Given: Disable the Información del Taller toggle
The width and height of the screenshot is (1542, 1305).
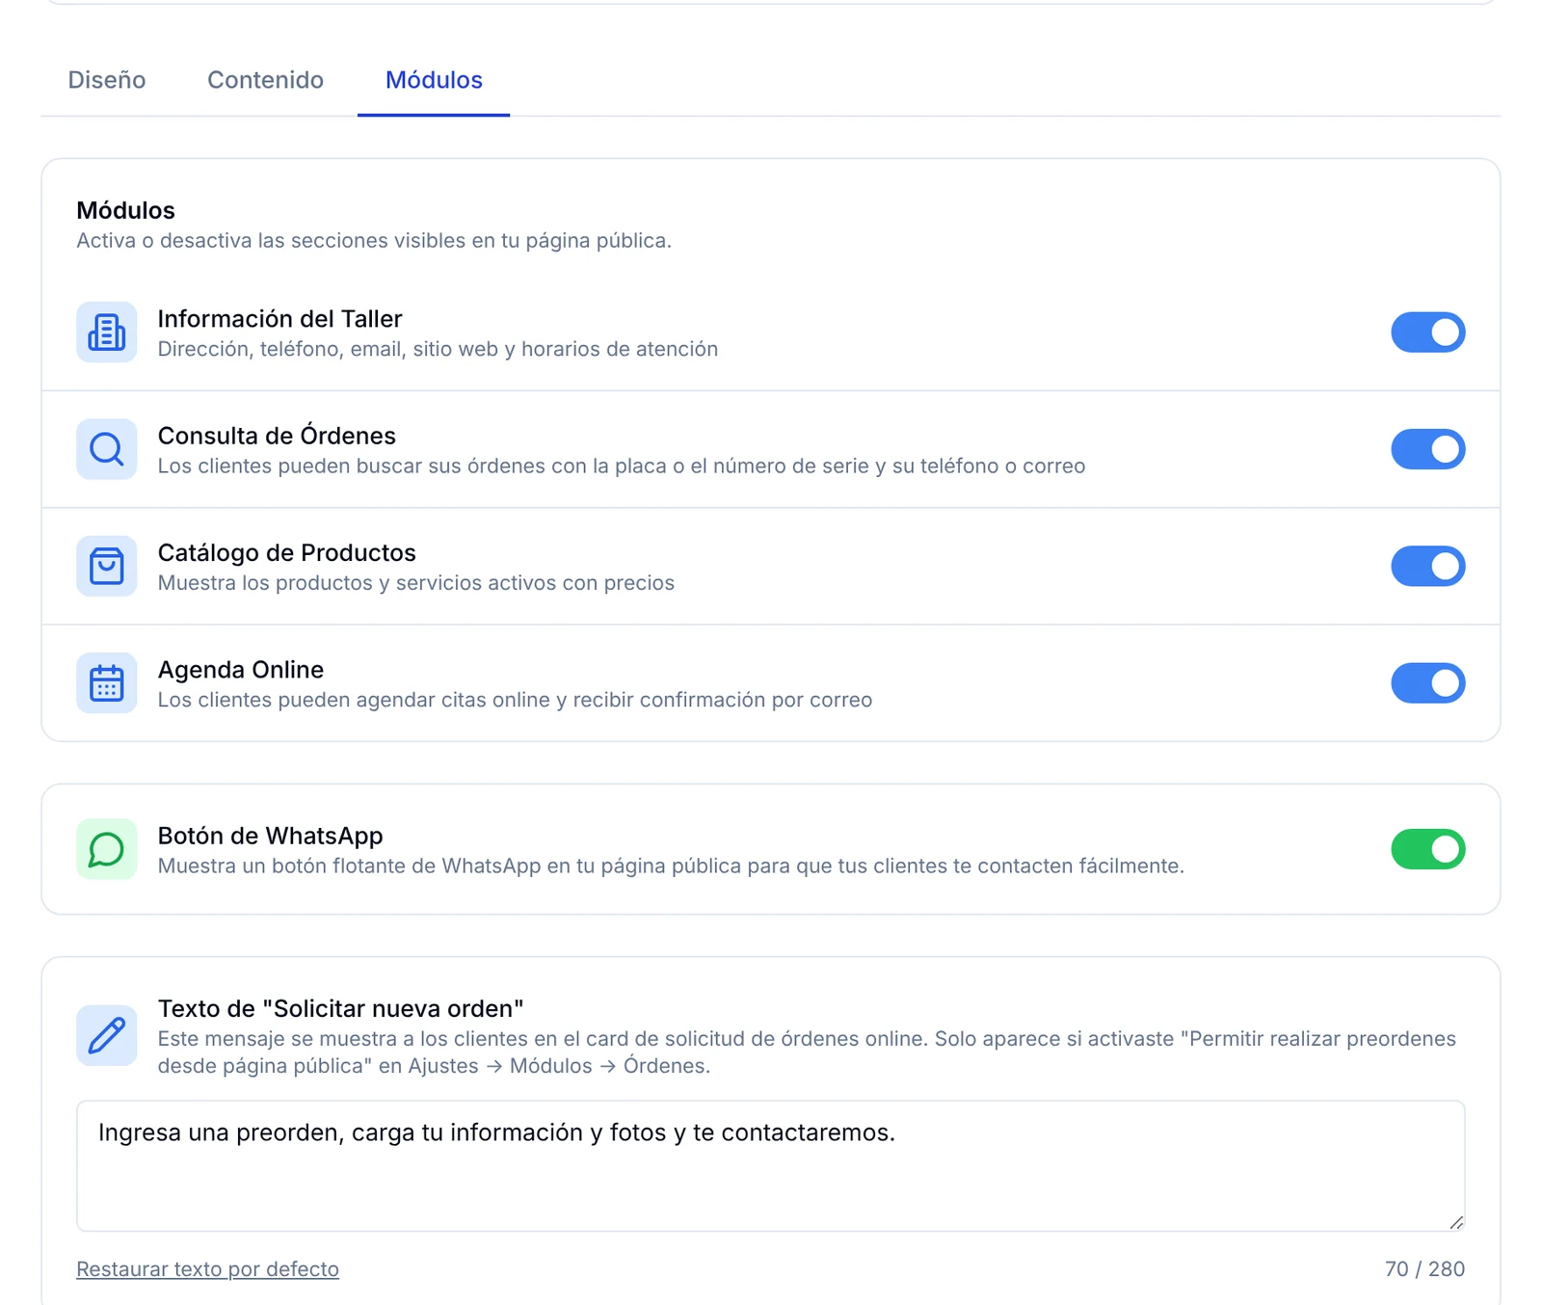Looking at the screenshot, I should [x=1427, y=333].
